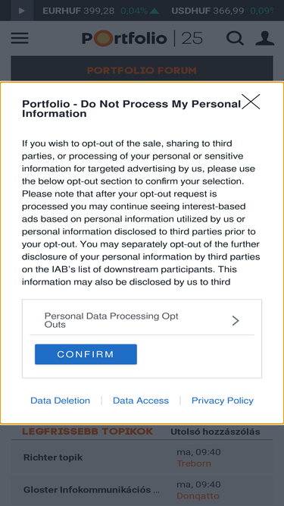Close the privacy dialog with X
Image resolution: width=284 pixels, height=506 pixels.
point(251,102)
